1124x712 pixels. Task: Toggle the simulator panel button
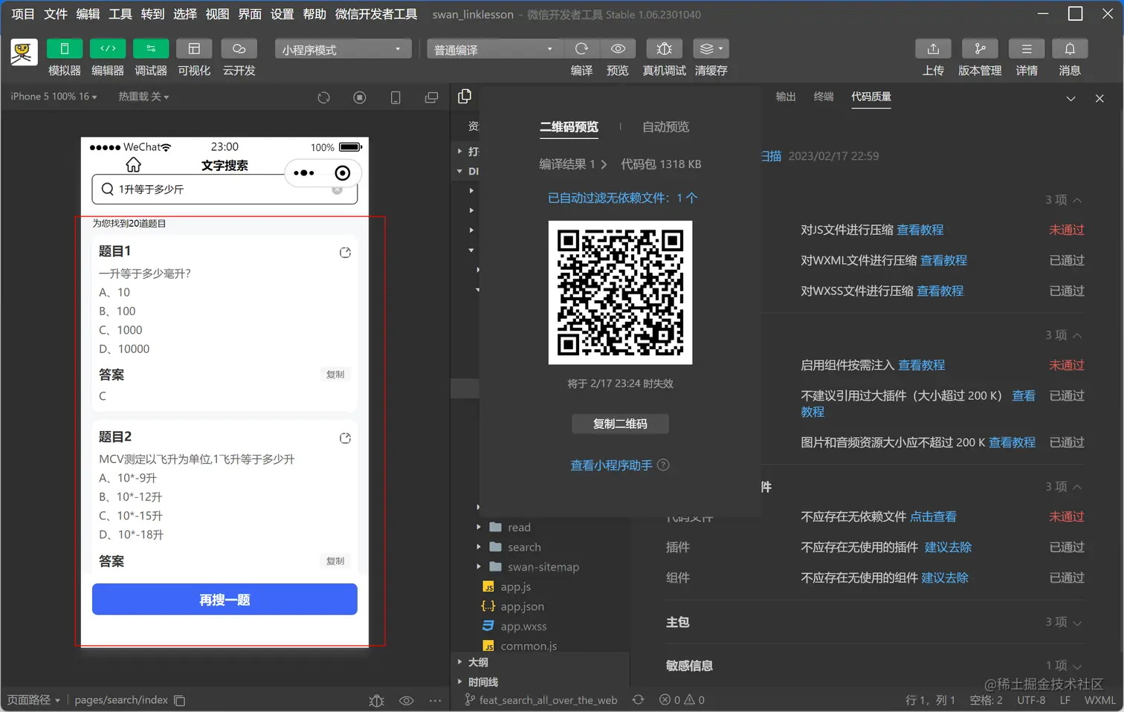coord(65,48)
